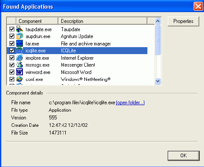Sort by the Description column header

pos(103,21)
